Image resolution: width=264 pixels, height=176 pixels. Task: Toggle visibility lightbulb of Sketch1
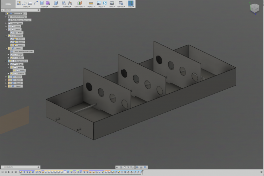(x=12, y=39)
